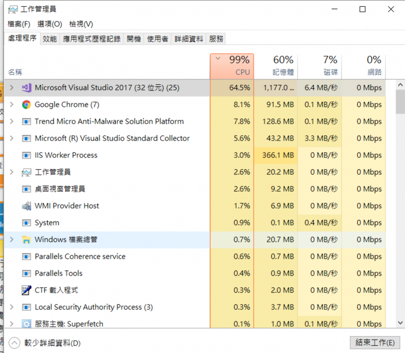Screen dimensions: 405x353
Task: Switch to the 應用程式歷程記錄 tab
Action: [92, 39]
